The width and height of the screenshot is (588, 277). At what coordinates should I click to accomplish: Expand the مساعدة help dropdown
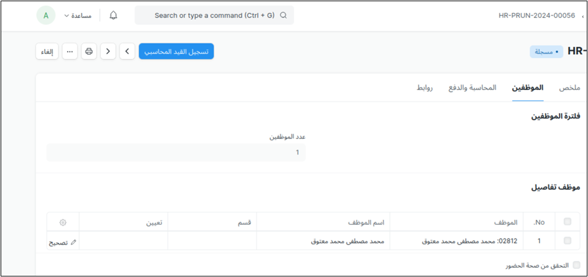tap(78, 16)
